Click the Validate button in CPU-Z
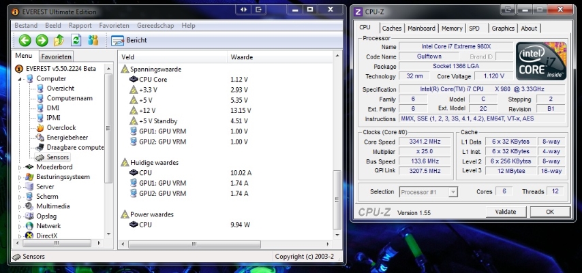The width and height of the screenshot is (582, 273). point(506,212)
